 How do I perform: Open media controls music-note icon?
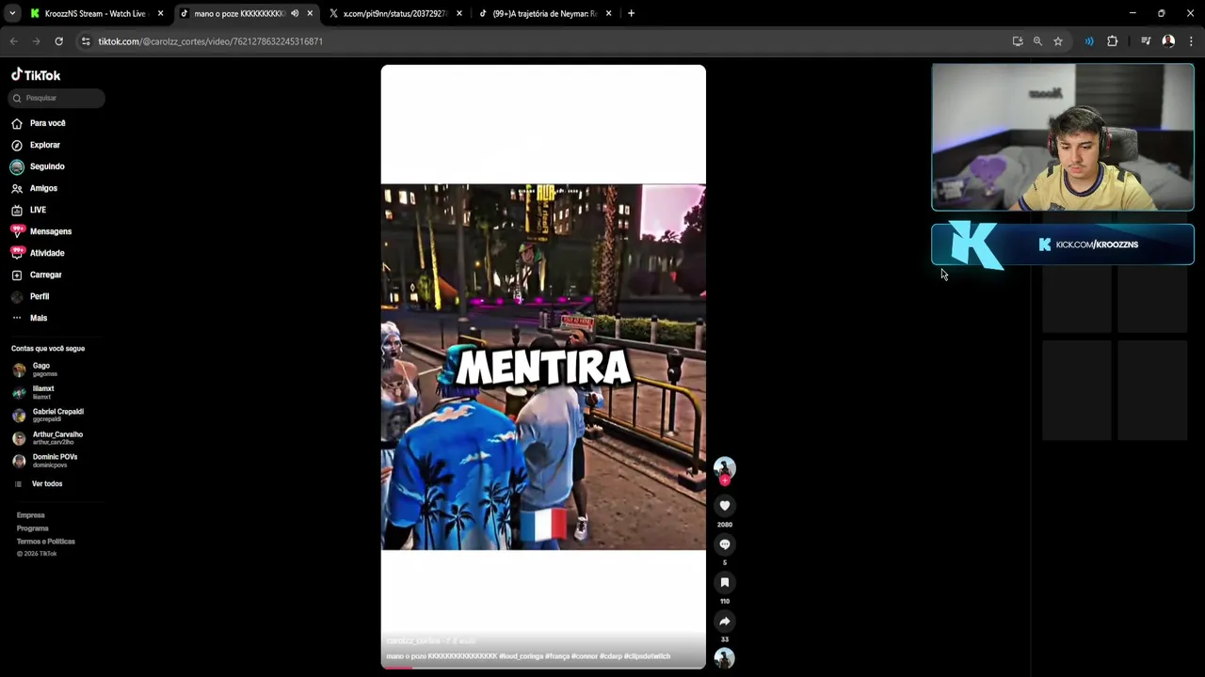click(x=1146, y=41)
